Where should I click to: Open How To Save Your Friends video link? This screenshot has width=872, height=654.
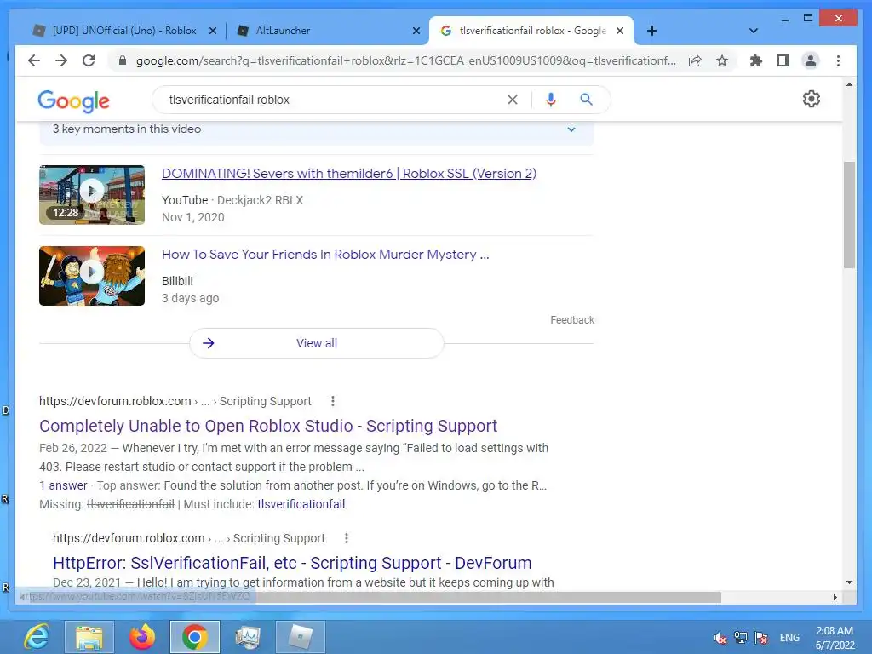pos(325,255)
